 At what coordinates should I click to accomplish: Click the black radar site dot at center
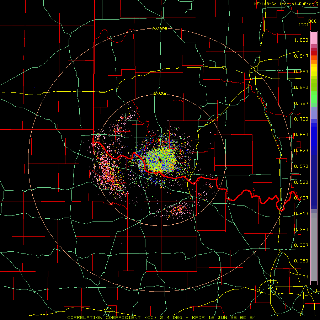(160, 160)
